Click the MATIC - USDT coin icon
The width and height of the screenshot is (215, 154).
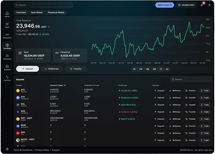[18, 140]
